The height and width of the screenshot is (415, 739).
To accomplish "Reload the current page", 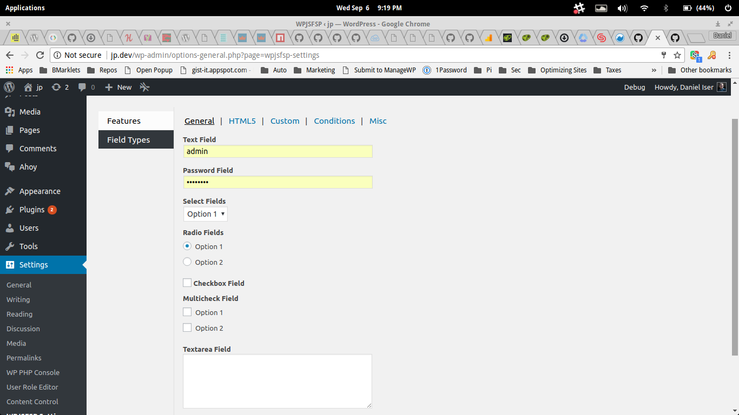I will point(39,55).
